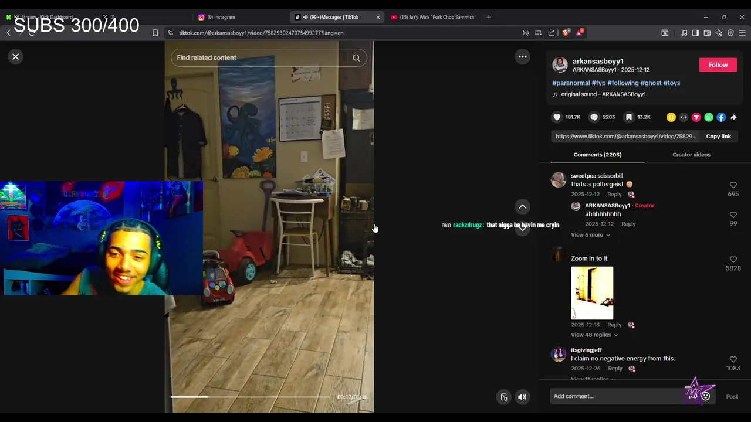Switch to Creator videos tab
The height and width of the screenshot is (422, 751).
tap(691, 155)
